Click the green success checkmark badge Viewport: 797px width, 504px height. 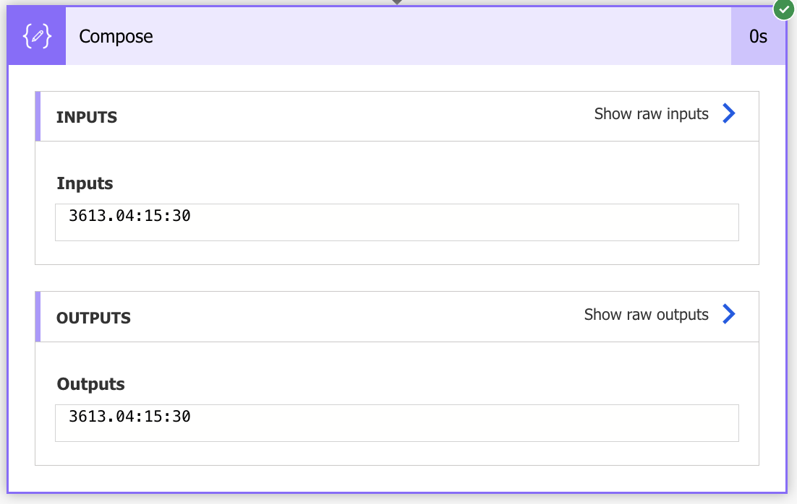[784, 9]
